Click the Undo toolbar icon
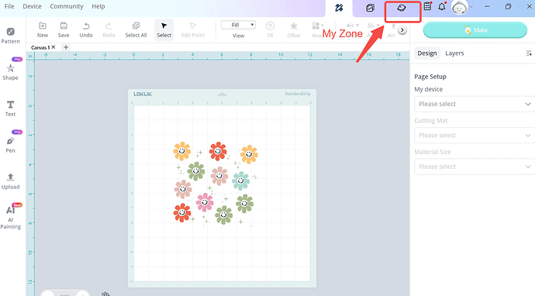 pyautogui.click(x=86, y=30)
